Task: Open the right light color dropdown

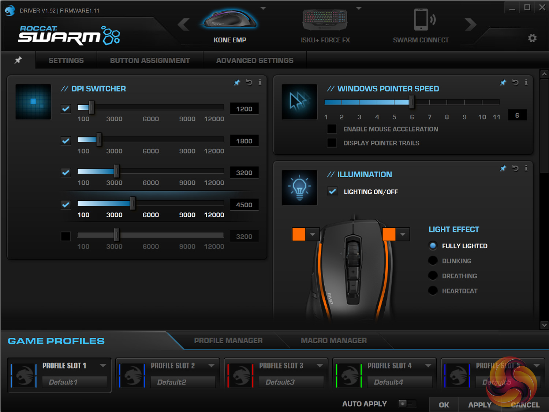Action: pos(403,234)
